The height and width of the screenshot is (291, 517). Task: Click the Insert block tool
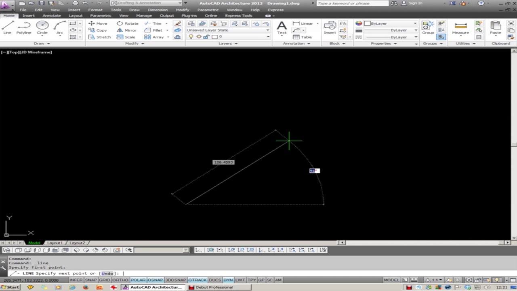330,27
